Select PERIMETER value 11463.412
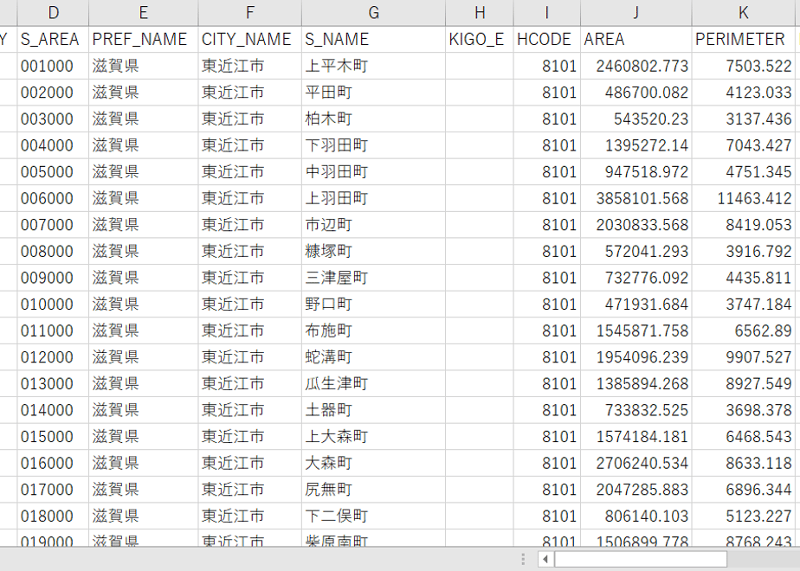Viewport: 800px width, 571px height. point(744,198)
